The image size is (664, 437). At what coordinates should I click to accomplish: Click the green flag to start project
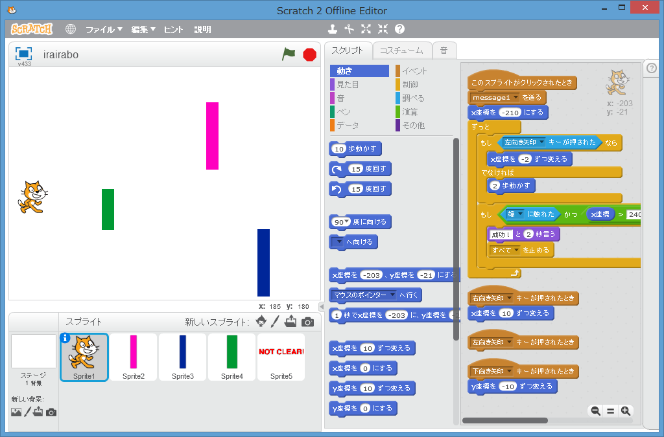(x=289, y=54)
